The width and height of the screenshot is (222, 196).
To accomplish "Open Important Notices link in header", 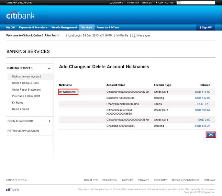I will (139, 3).
